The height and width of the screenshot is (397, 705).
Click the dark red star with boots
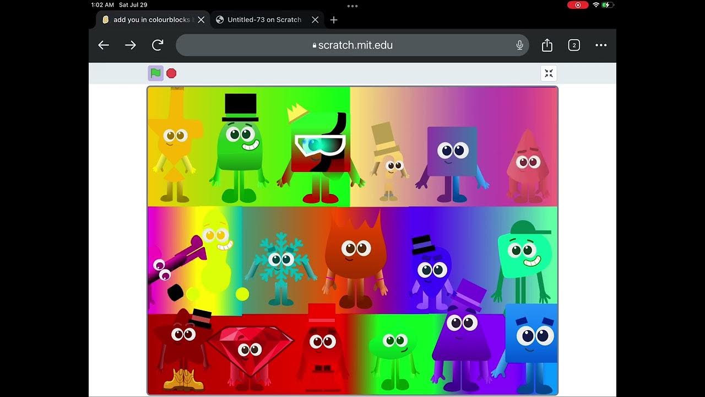click(183, 350)
